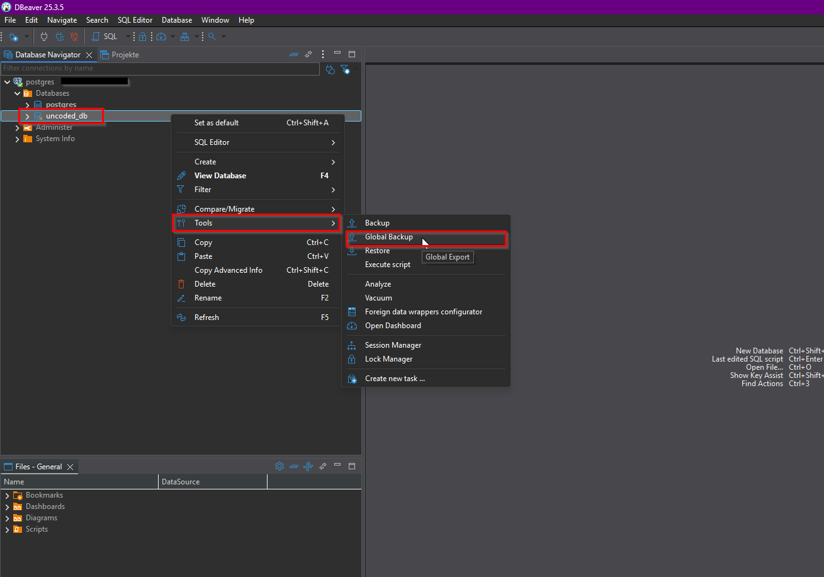Expand the uncoded_db database node

pos(27,117)
